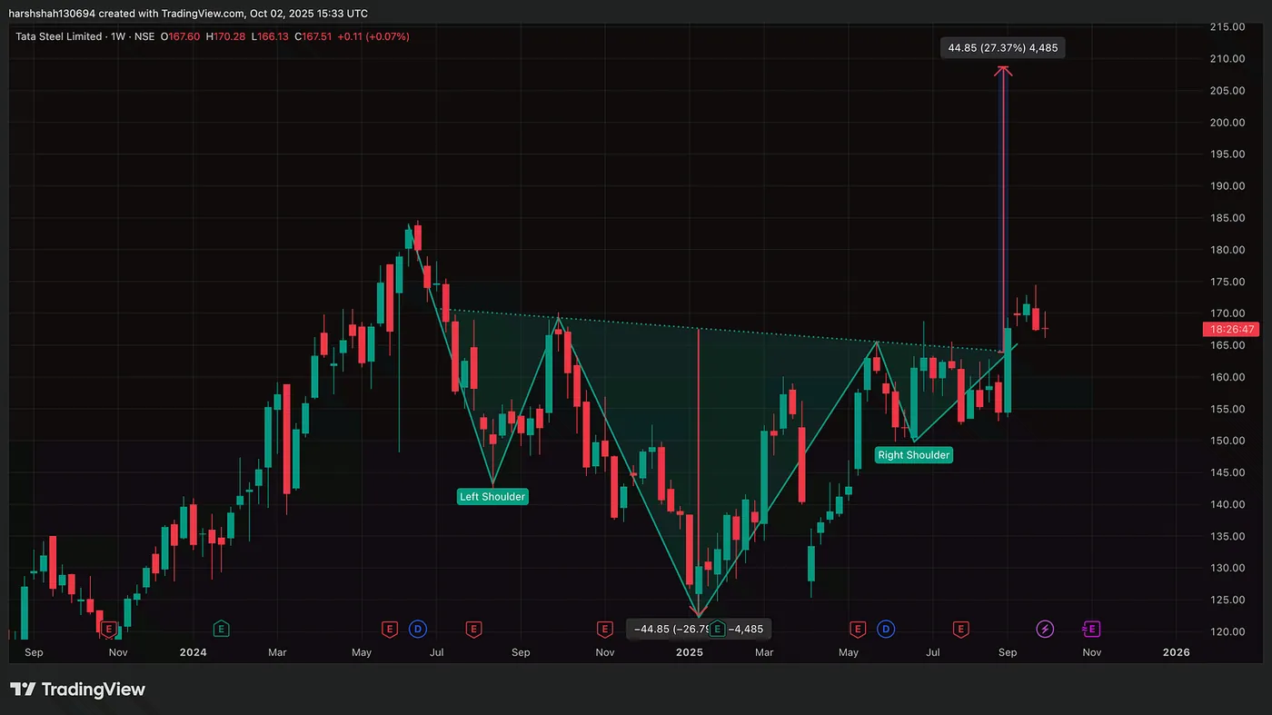Click the L166.13 low value

[270, 36]
